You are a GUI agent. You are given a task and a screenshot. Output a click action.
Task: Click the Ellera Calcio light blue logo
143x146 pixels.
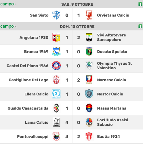pyautogui.click(x=56, y=94)
